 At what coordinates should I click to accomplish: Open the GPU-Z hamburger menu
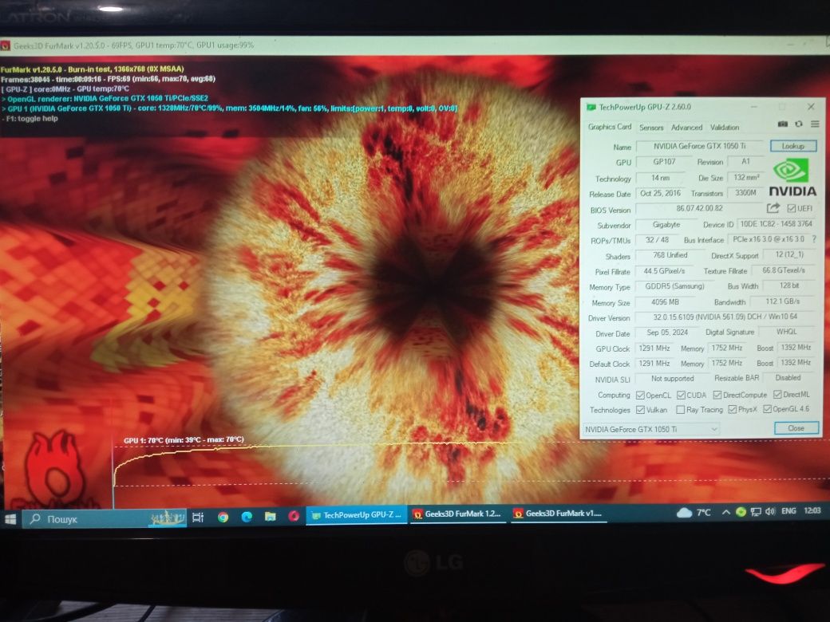click(815, 124)
